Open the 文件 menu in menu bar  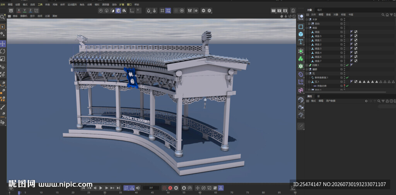(x=3, y=5)
